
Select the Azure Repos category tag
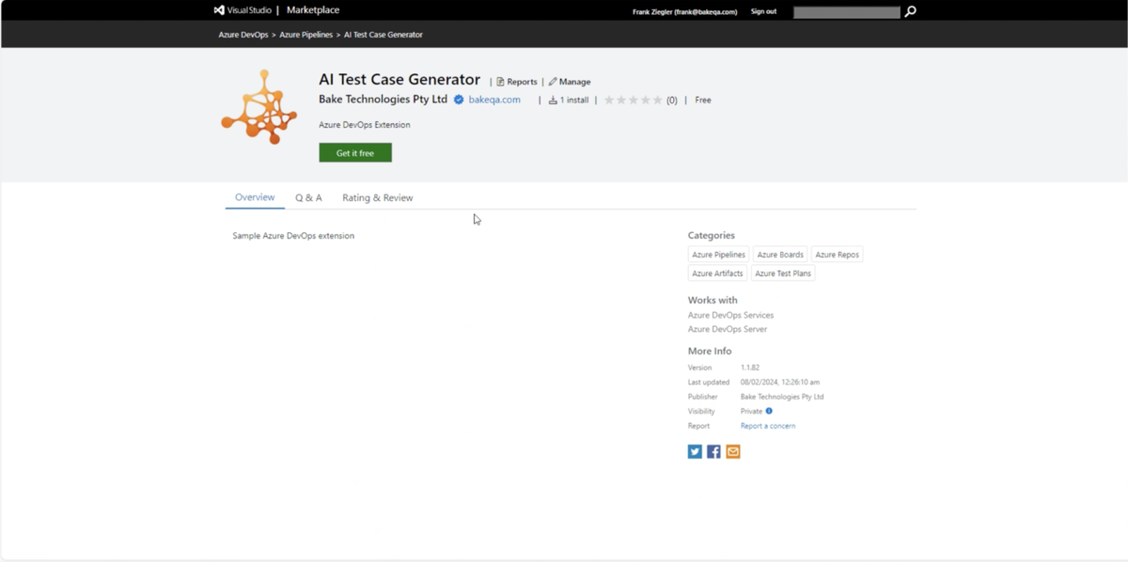[x=837, y=255]
